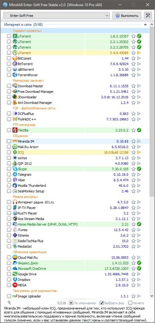Click the star beside MediaGet
155x323 pixels.
pyautogui.click(x=134, y=246)
